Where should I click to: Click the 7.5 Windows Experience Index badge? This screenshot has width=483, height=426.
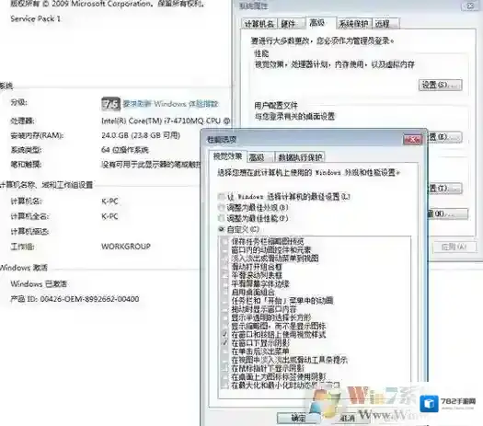tap(110, 104)
